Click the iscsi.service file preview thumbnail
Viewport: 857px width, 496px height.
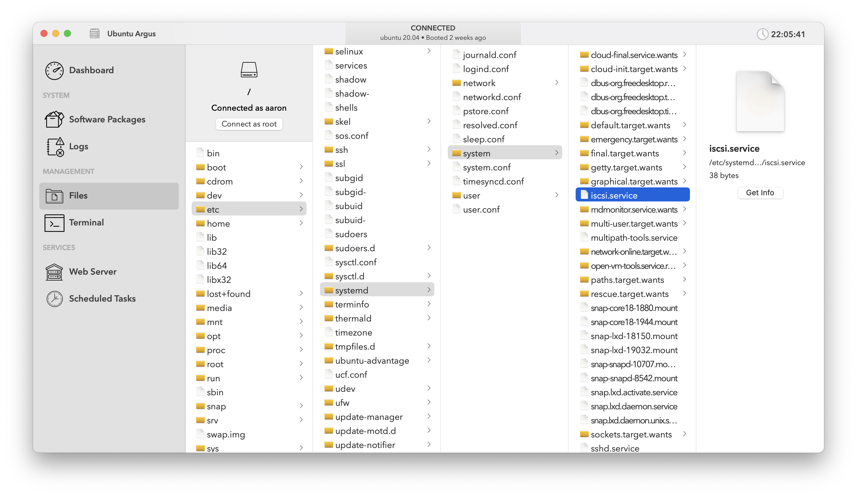pos(760,101)
